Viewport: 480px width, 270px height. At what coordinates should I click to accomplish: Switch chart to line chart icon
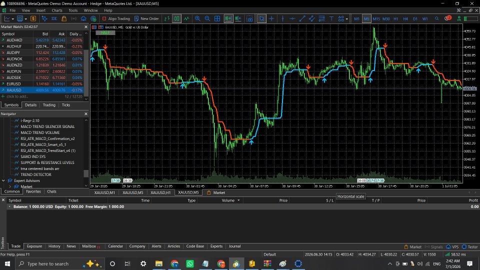click(x=186, y=18)
